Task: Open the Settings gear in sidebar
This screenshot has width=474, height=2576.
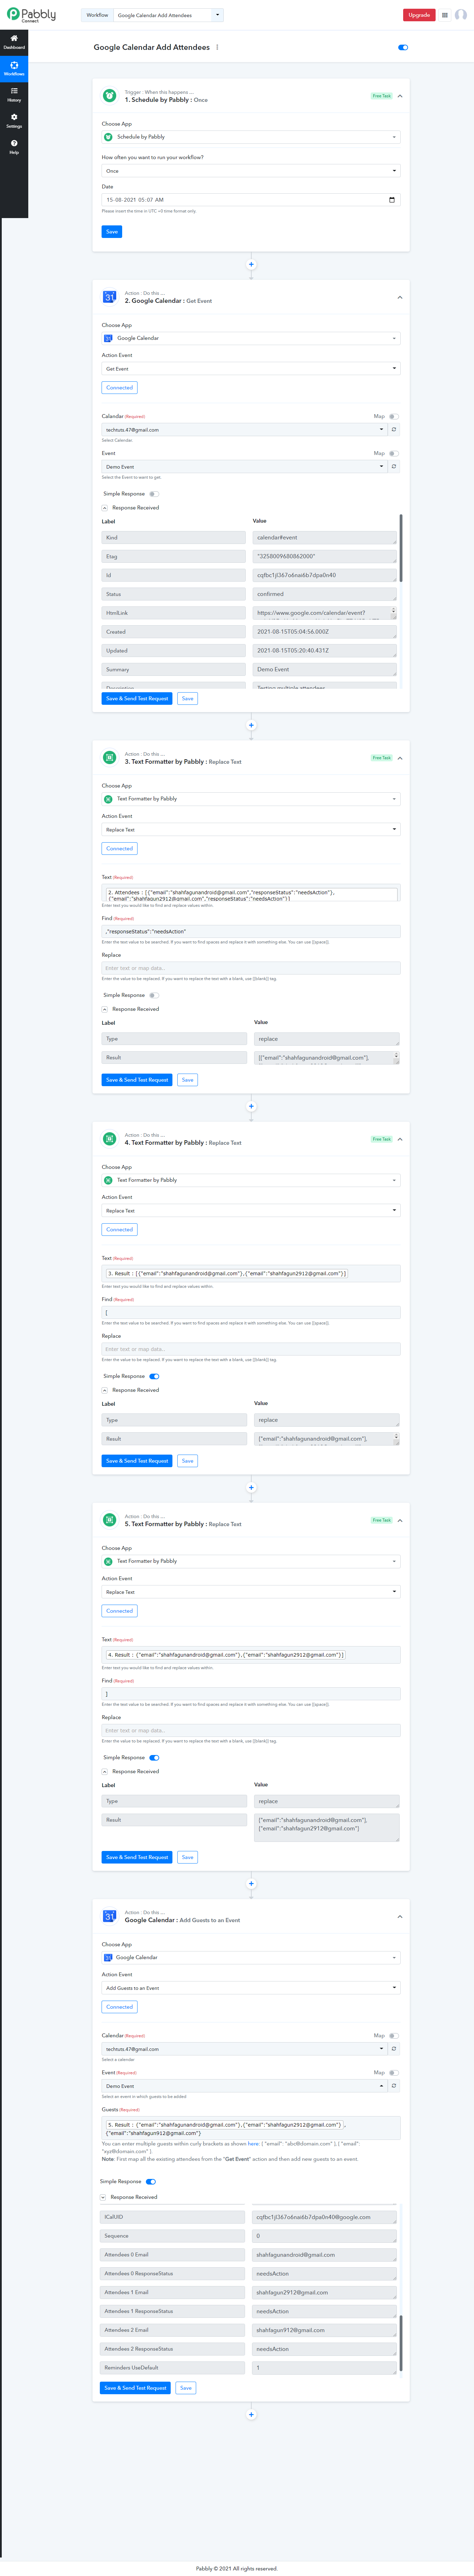Action: [x=14, y=120]
